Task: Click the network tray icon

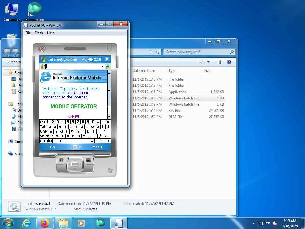Action: click(x=260, y=223)
